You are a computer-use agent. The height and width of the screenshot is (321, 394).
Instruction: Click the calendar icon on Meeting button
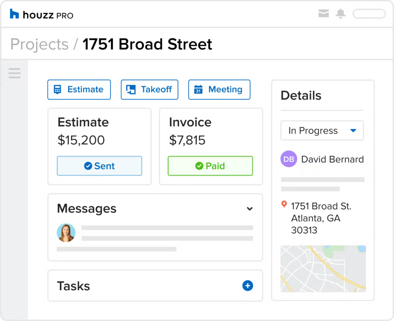coord(198,89)
